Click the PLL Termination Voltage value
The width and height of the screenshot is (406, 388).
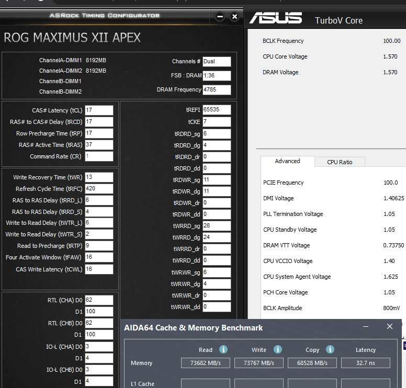pos(389,214)
